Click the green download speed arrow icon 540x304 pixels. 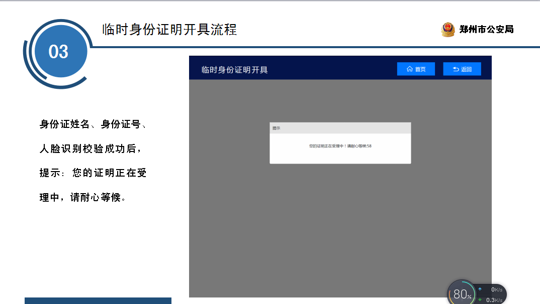pyautogui.click(x=480, y=300)
